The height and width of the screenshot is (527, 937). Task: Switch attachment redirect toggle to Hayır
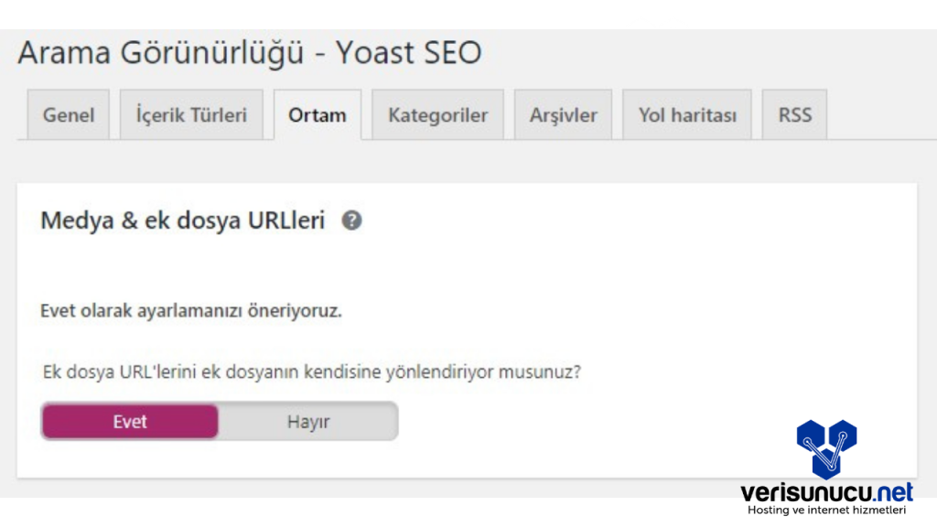pos(308,422)
